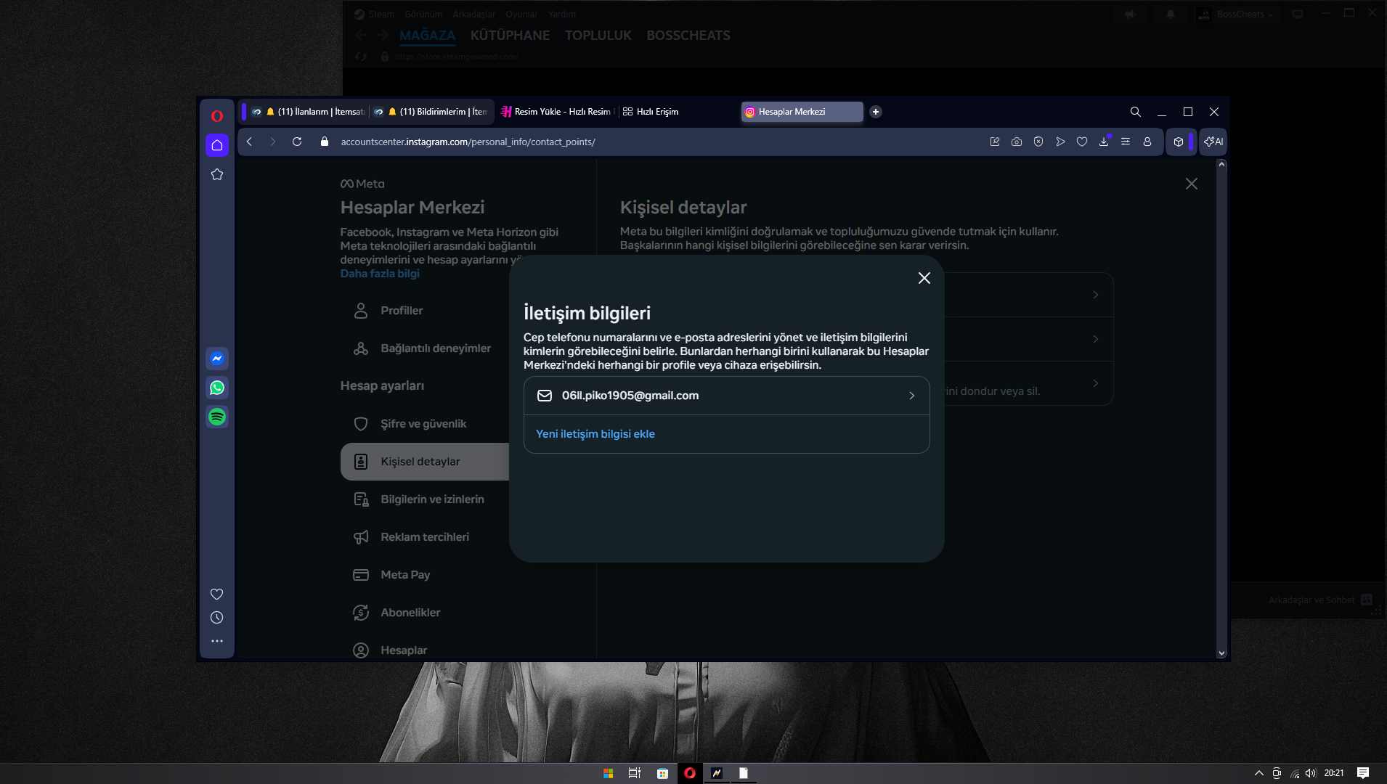
Task: Click the heart icon in address bar
Action: pyautogui.click(x=1082, y=142)
